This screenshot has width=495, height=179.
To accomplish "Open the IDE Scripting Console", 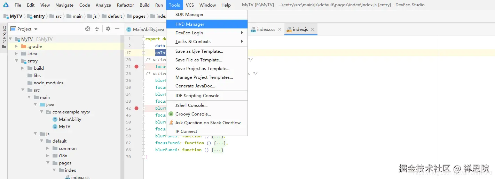I will point(207,96).
